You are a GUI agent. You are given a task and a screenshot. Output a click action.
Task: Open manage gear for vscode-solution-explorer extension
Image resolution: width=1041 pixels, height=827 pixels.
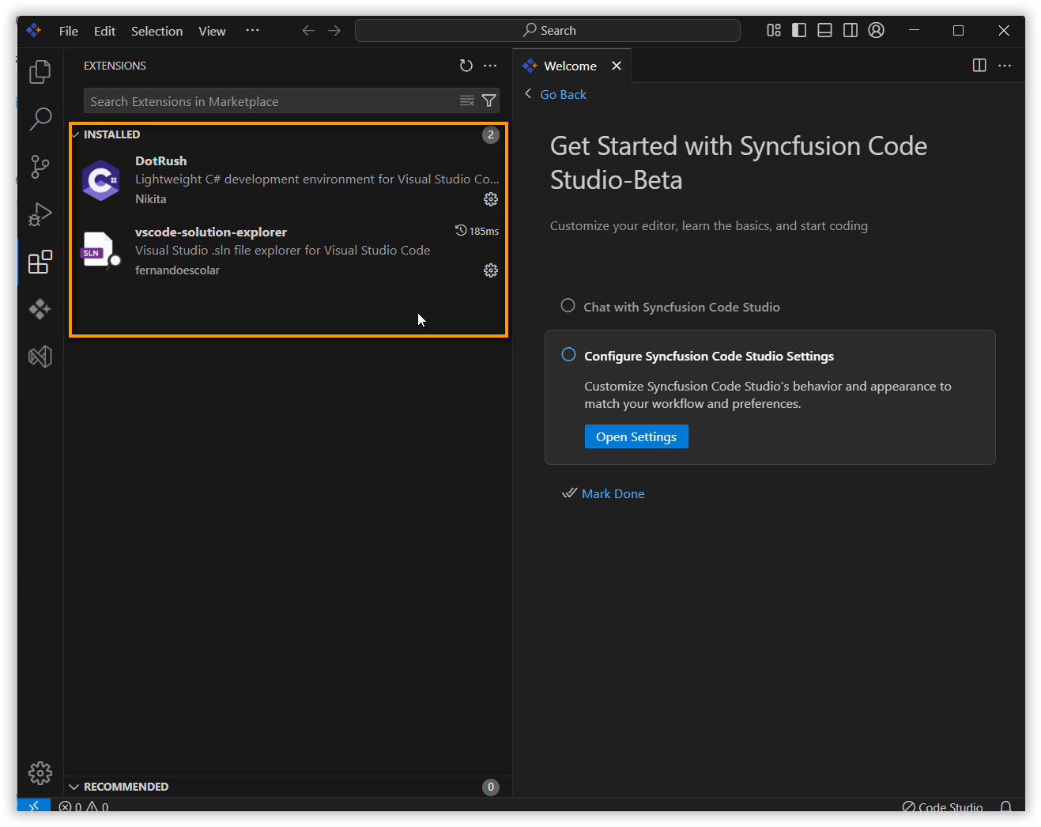tap(491, 270)
